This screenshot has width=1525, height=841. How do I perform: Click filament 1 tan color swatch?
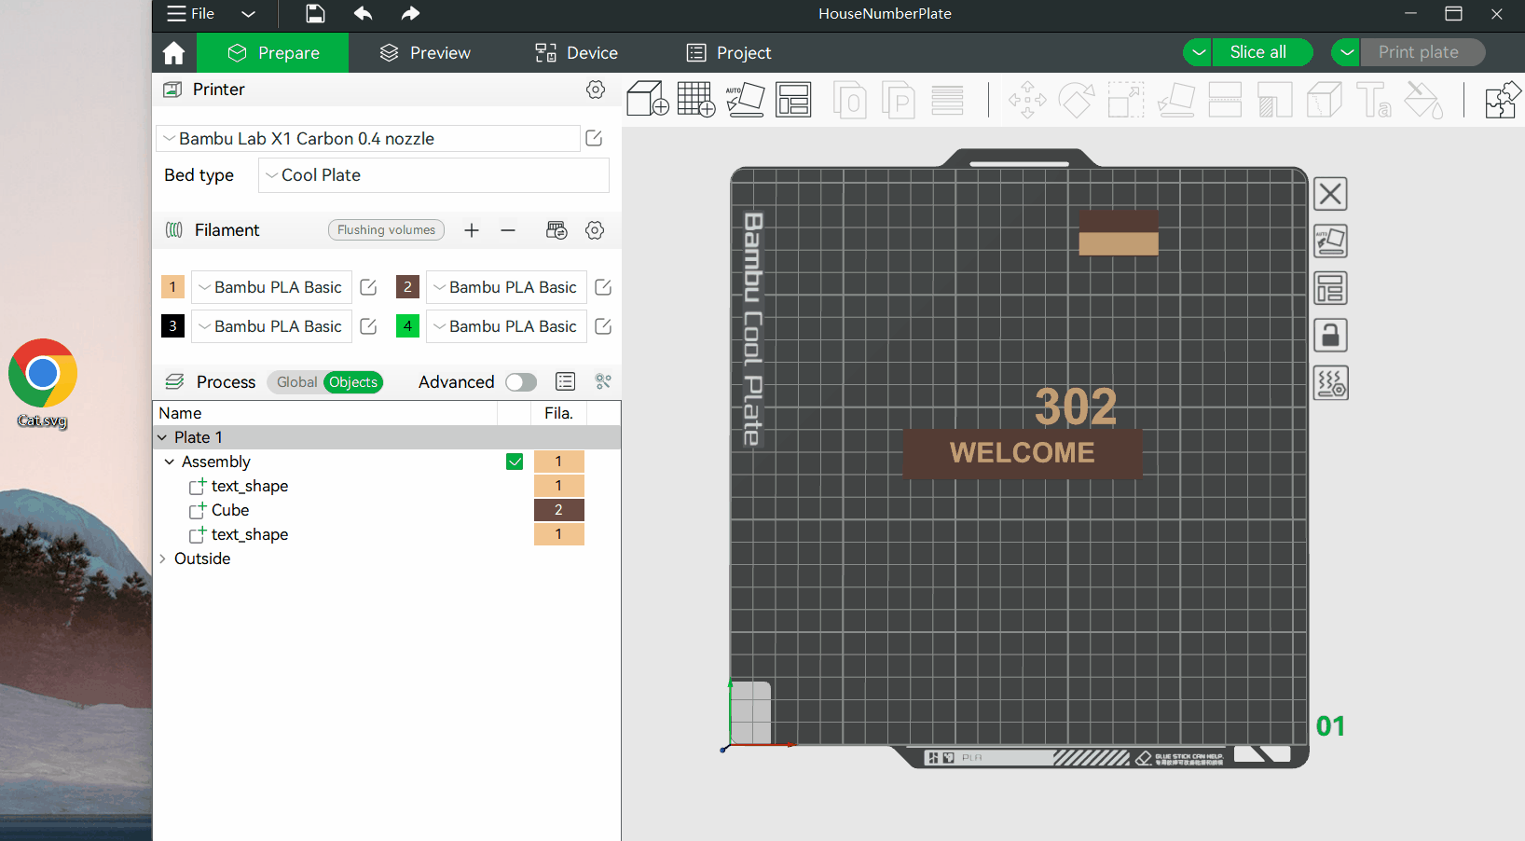[172, 287]
